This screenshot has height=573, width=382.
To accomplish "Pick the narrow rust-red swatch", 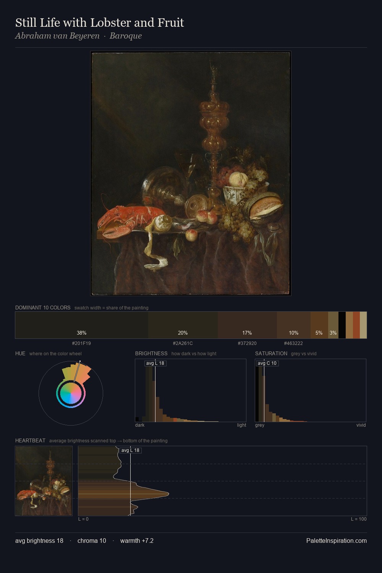I will pyautogui.click(x=356, y=325).
